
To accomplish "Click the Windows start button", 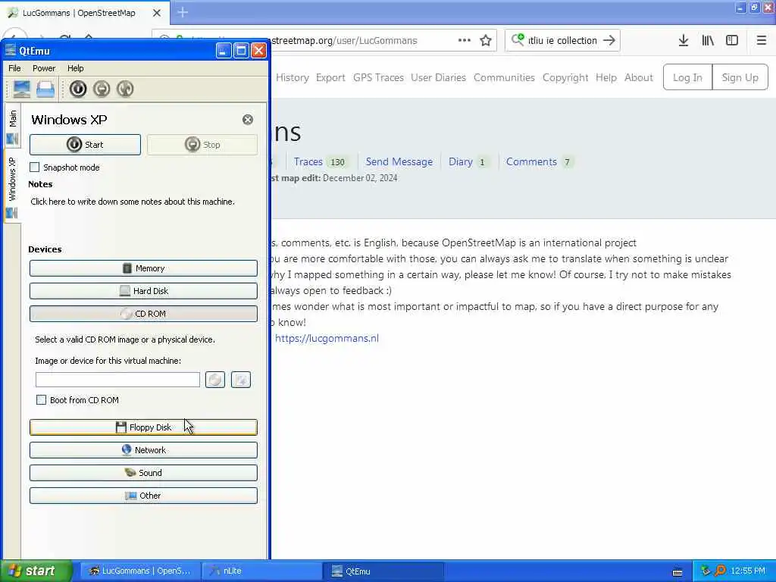I will click(x=36, y=571).
